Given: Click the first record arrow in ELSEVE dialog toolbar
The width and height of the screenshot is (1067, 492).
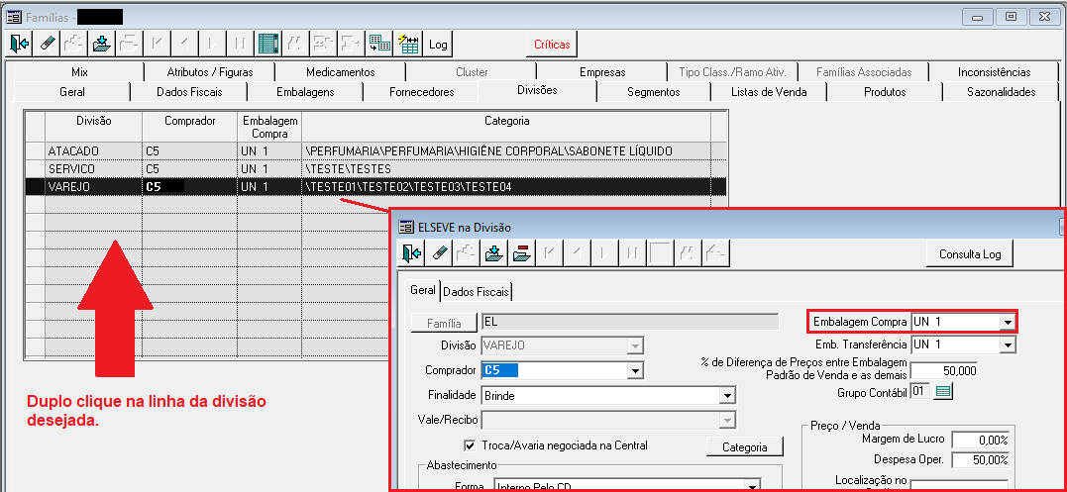Looking at the screenshot, I should 549,253.
